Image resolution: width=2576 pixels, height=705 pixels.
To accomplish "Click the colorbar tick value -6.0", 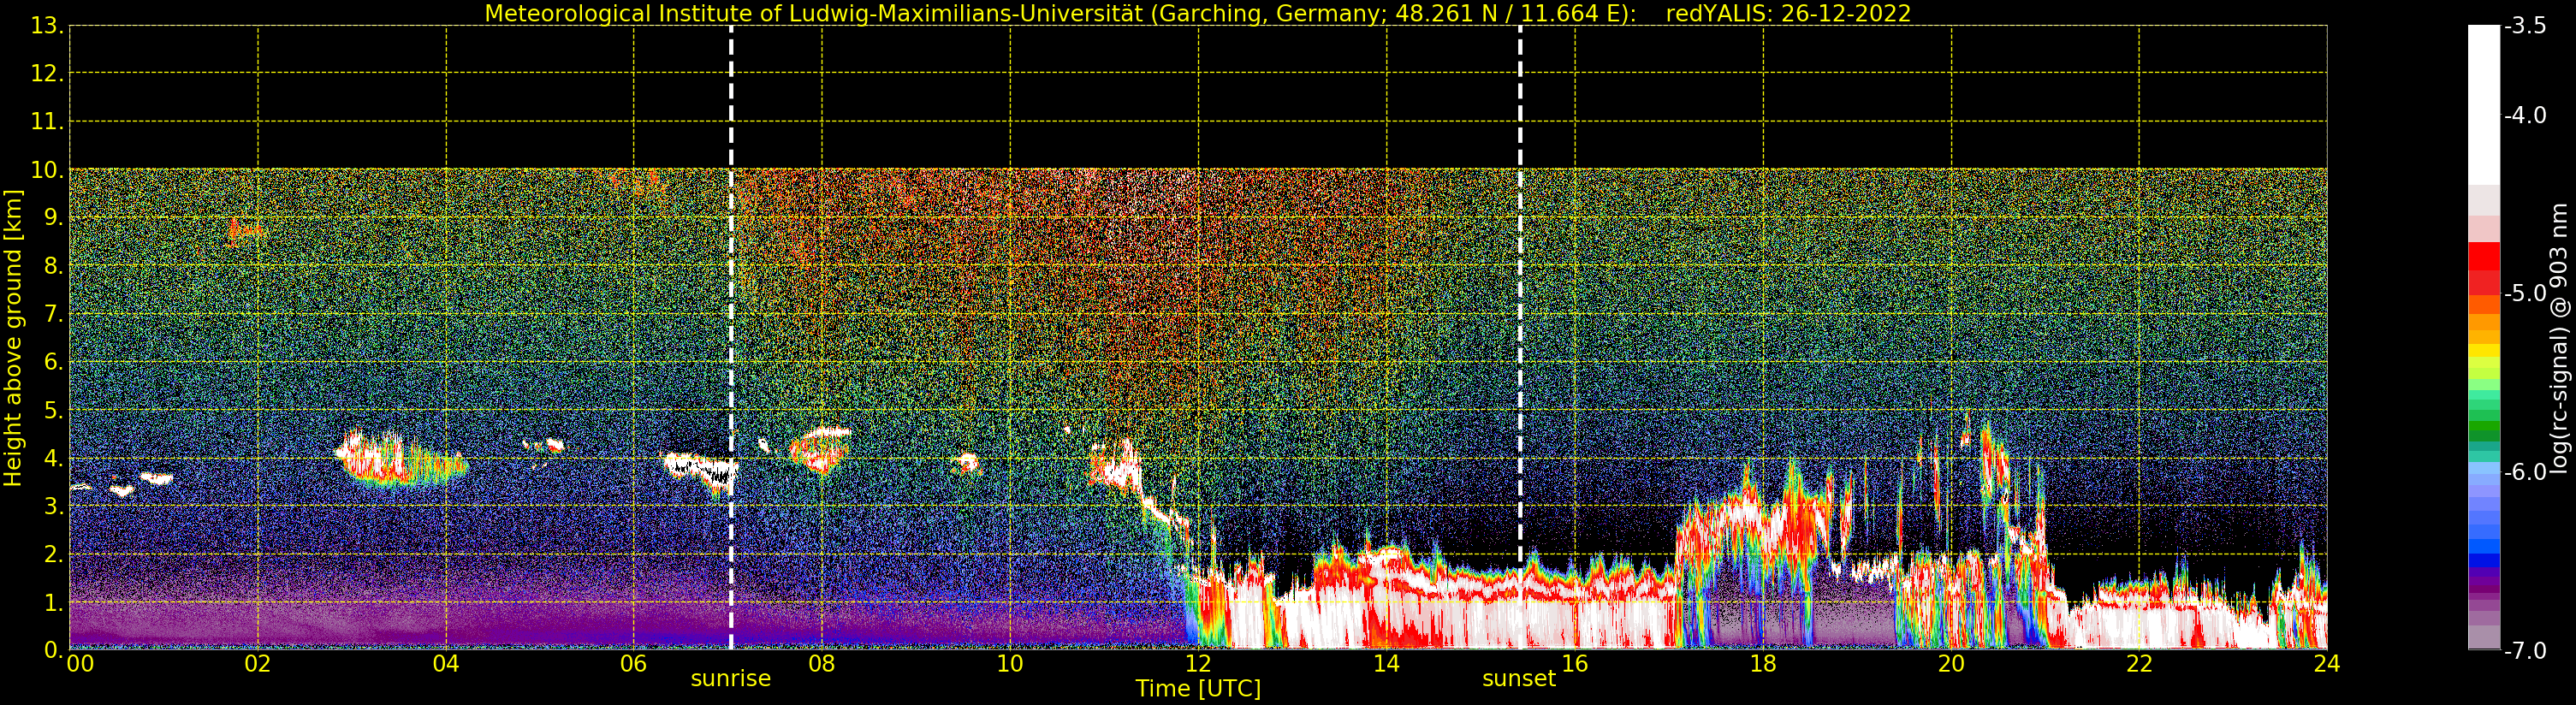I will pos(2526,472).
